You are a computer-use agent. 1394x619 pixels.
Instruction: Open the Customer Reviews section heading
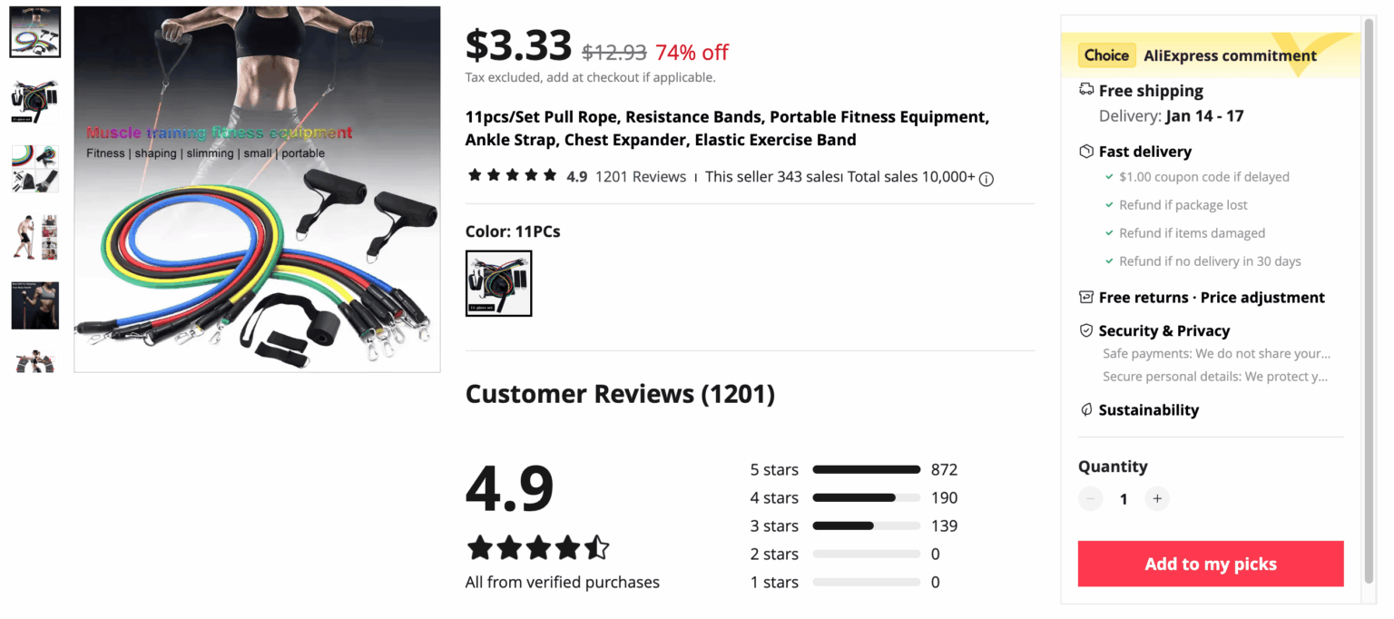tap(620, 394)
